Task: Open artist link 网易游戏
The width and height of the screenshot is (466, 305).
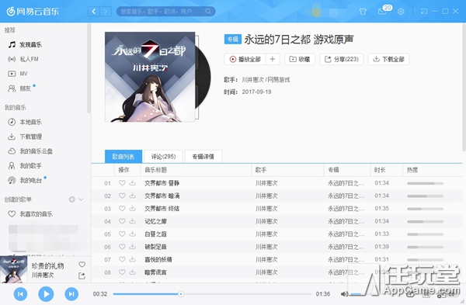Action: tap(279, 80)
